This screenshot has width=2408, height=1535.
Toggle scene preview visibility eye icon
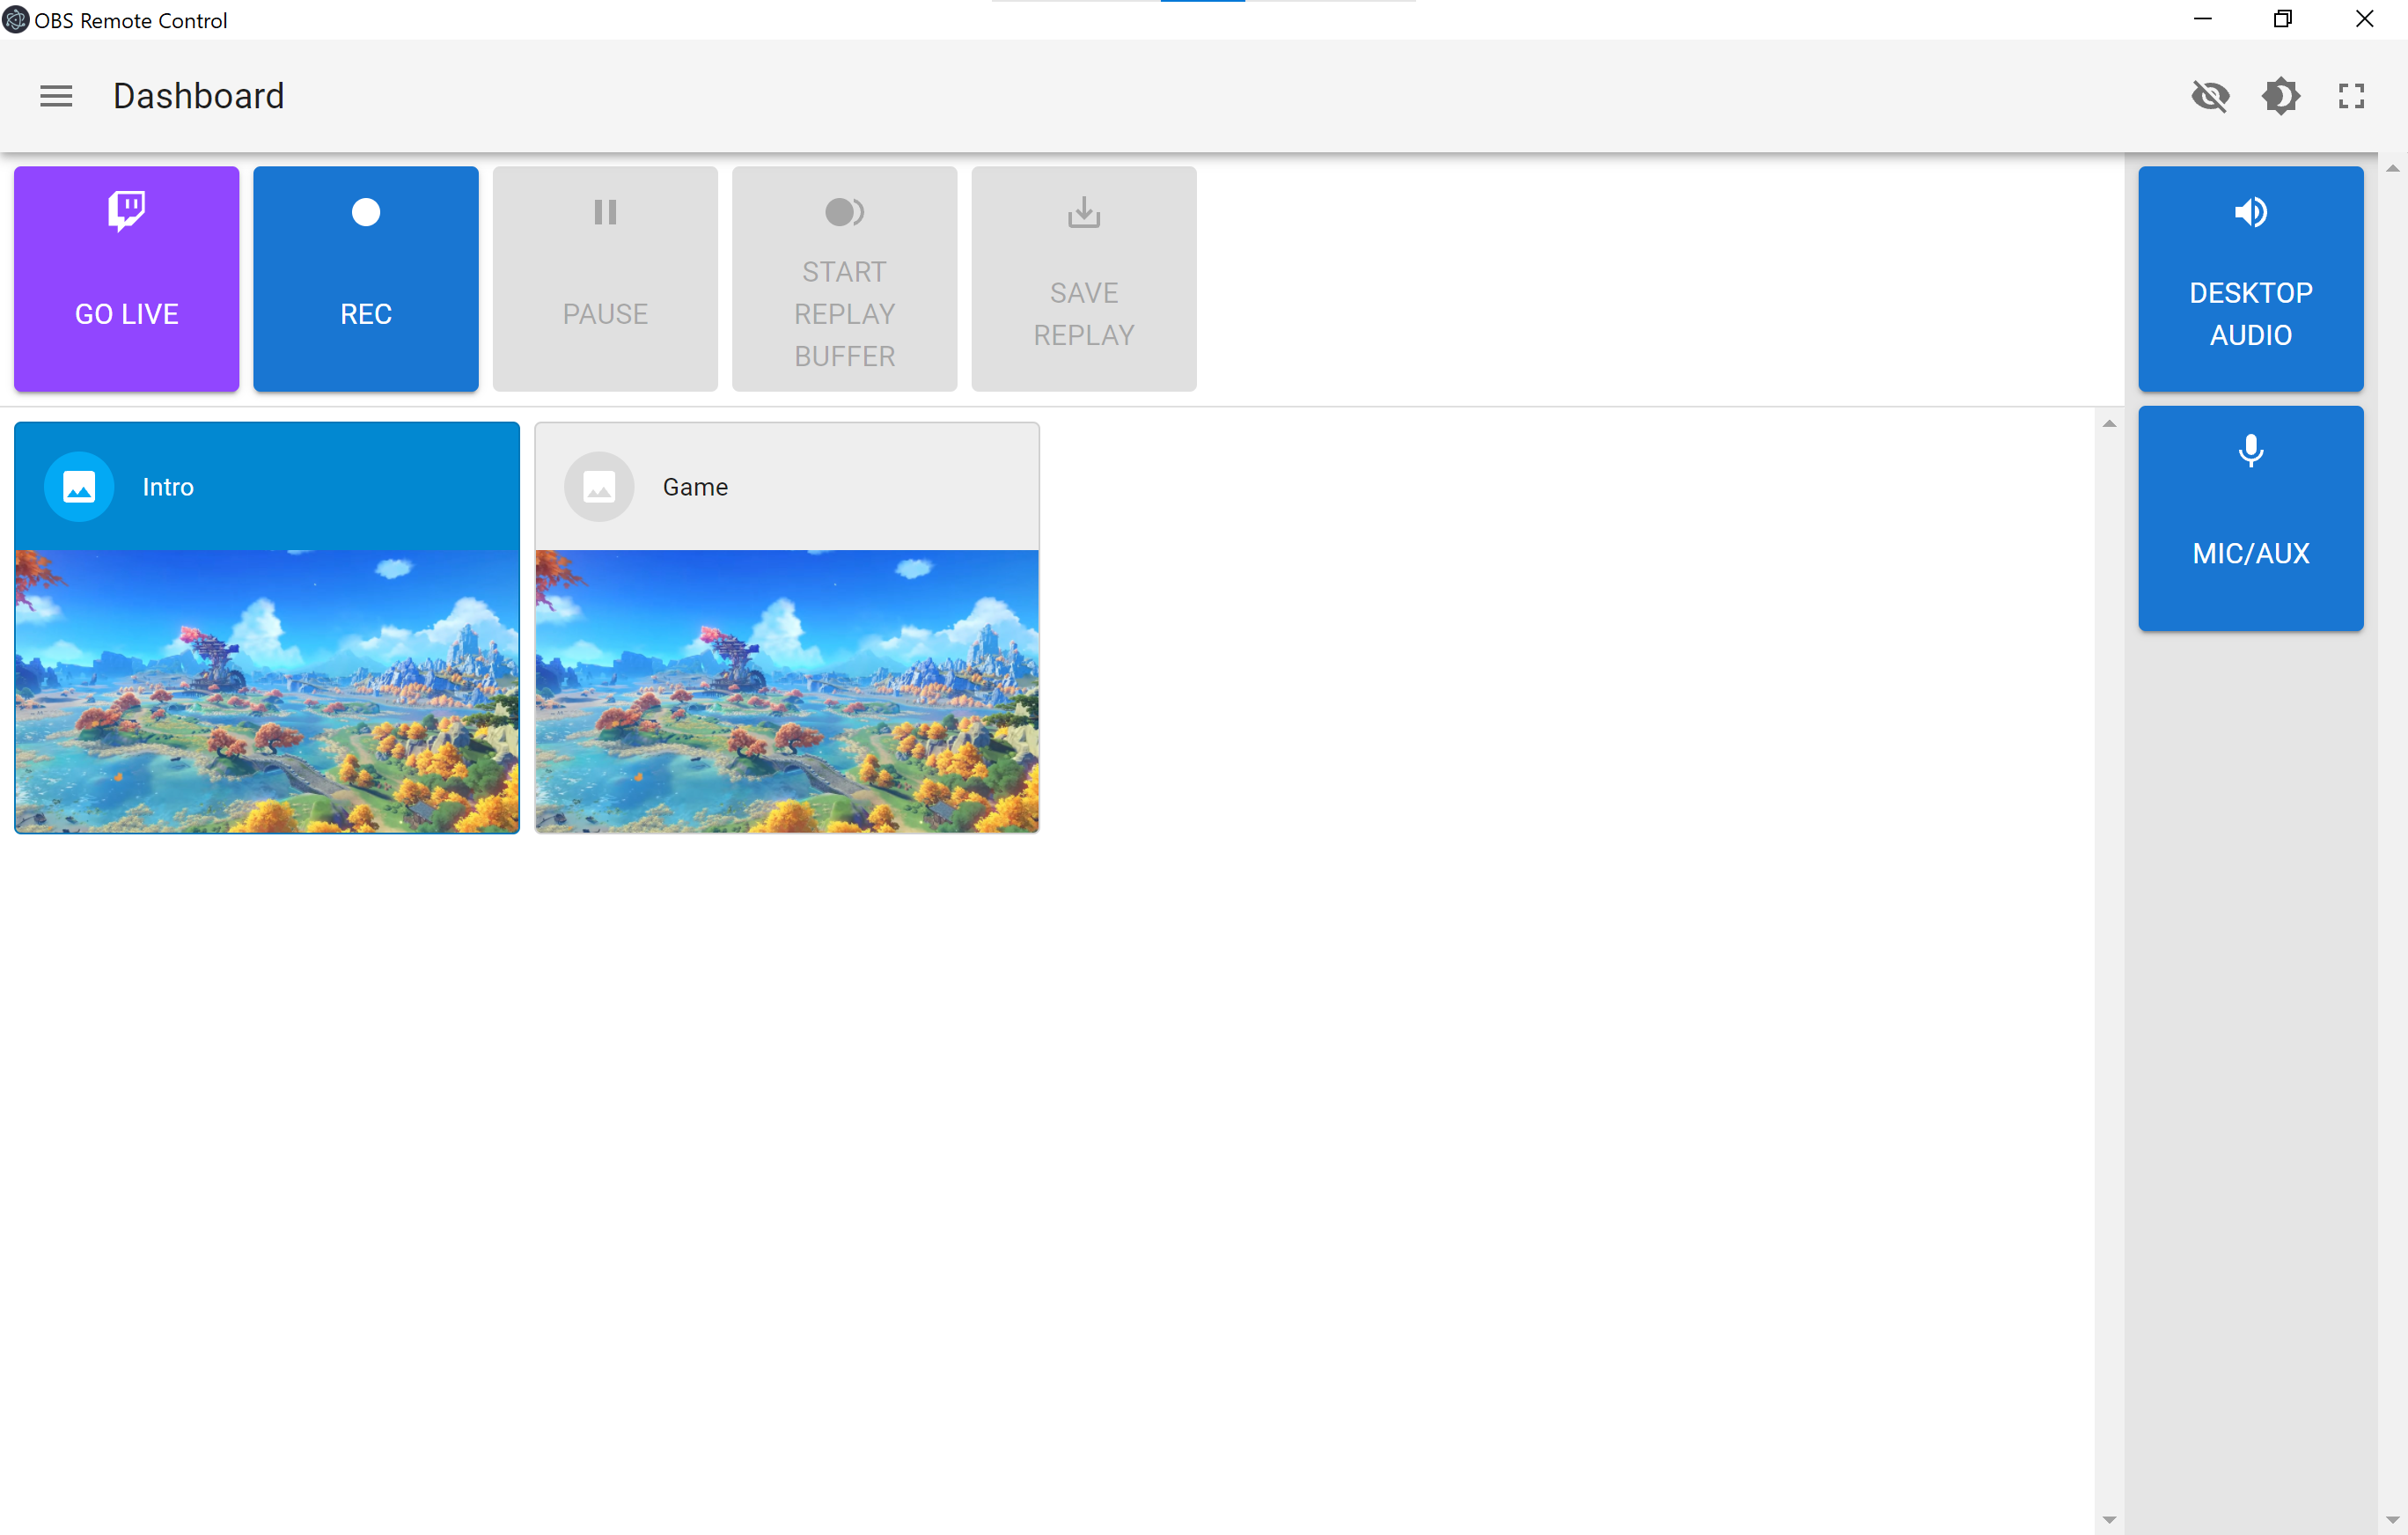pyautogui.click(x=2210, y=96)
